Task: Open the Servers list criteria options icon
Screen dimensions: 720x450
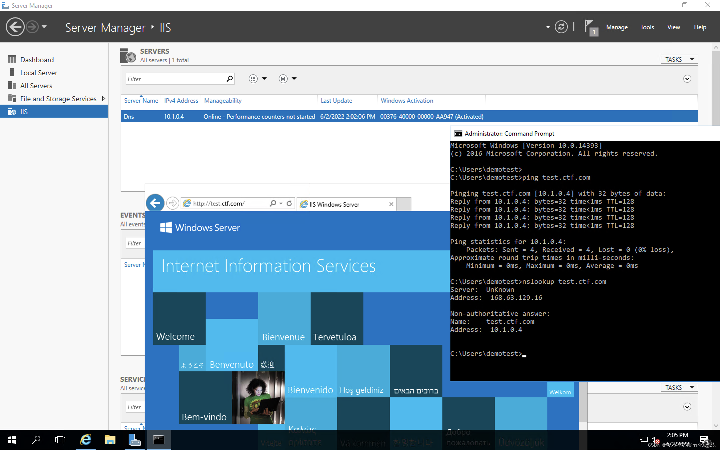Action: click(253, 79)
